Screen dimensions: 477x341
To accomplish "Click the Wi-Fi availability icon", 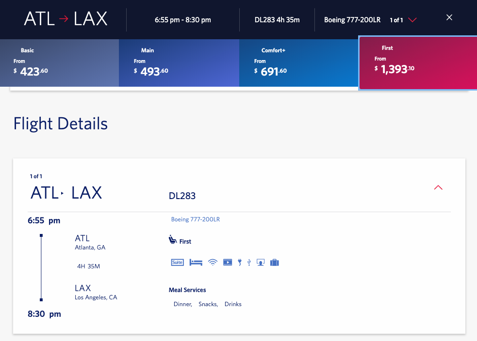I will coord(213,262).
